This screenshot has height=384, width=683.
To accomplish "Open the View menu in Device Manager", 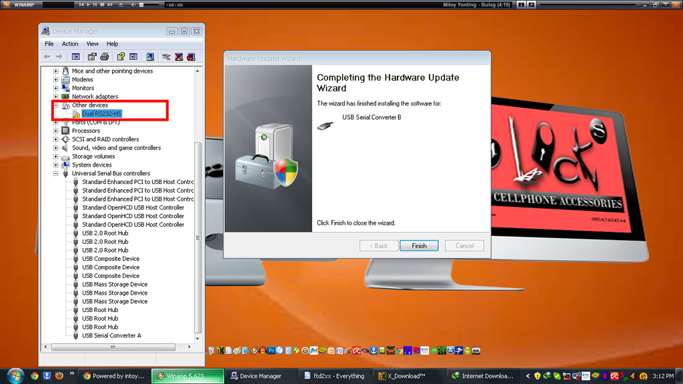I will (x=92, y=44).
